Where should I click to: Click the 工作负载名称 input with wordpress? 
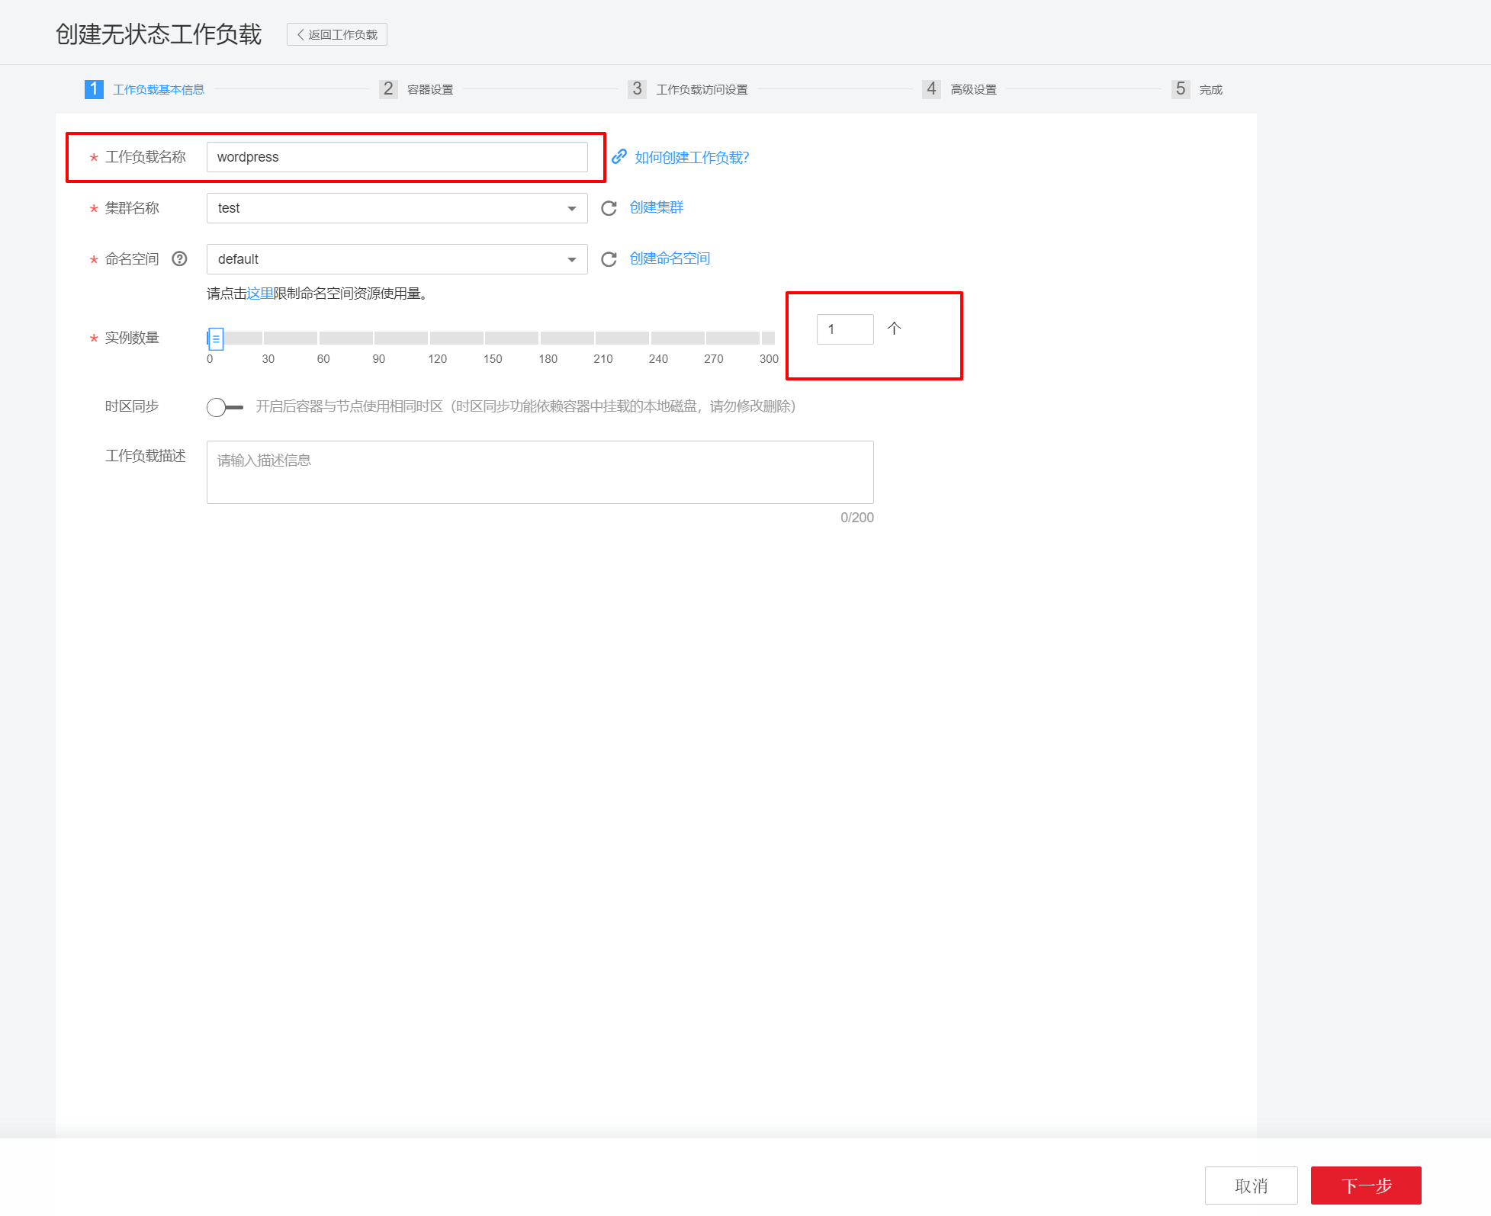(x=397, y=157)
